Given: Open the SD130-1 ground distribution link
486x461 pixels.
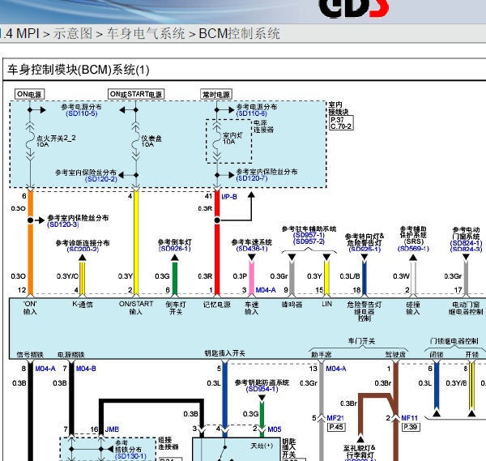Looking at the screenshot, I should 130,456.
